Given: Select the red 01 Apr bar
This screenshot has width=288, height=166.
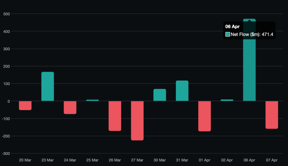Looking at the screenshot, I should click(x=204, y=116).
